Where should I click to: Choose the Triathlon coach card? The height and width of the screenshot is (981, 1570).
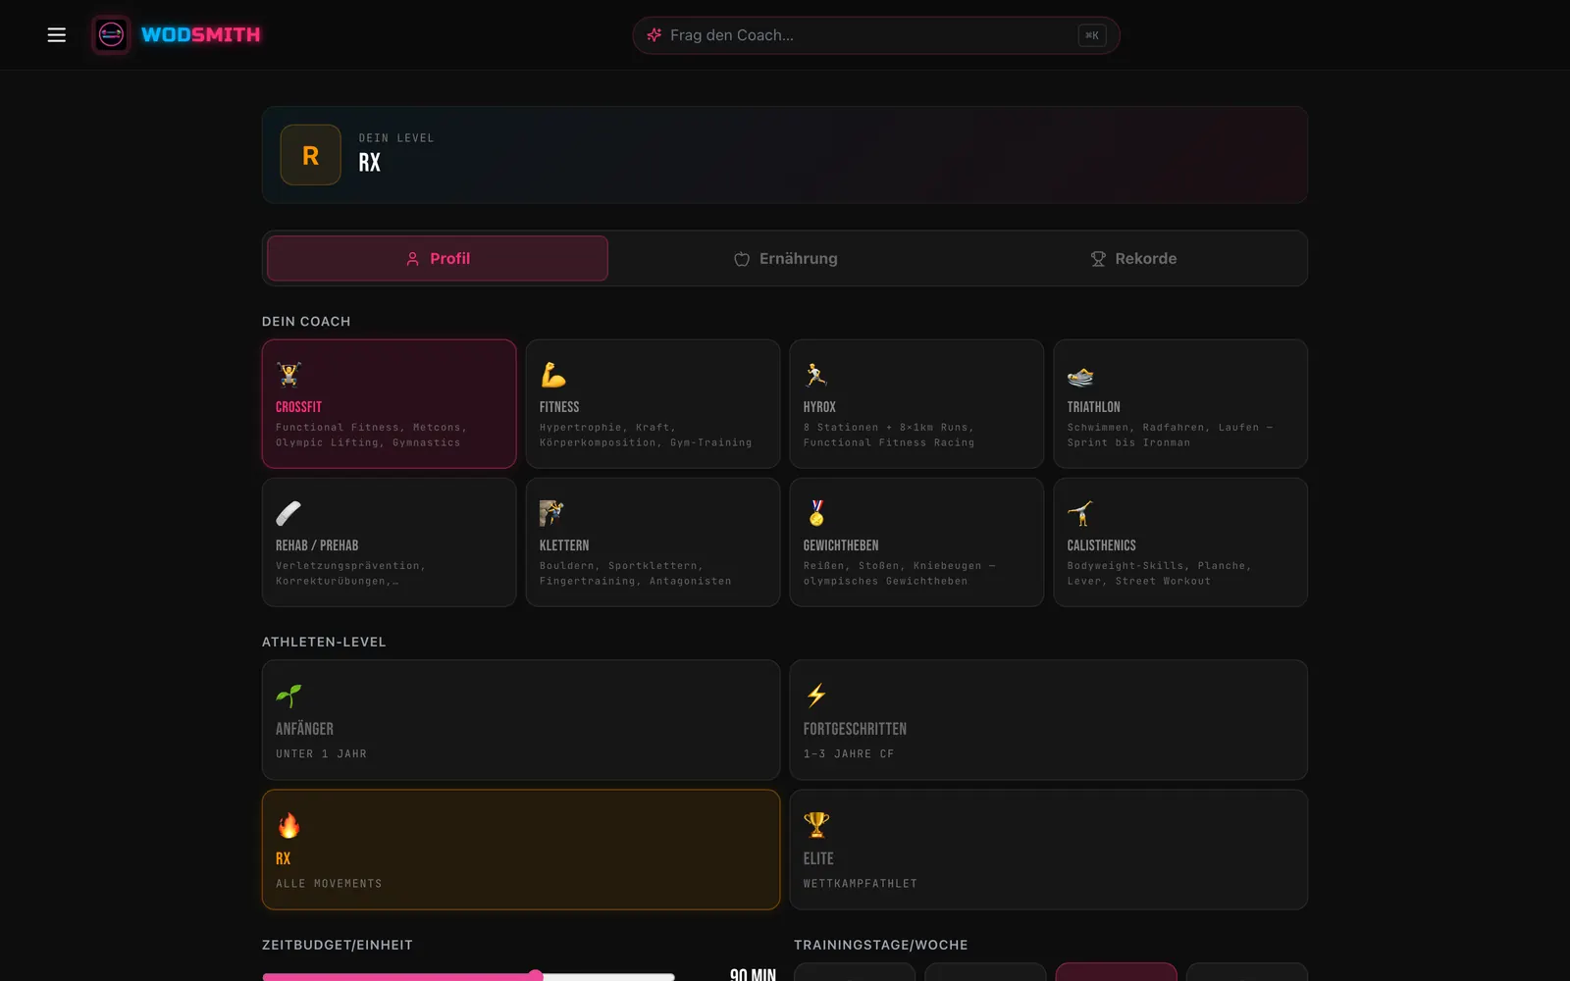[1181, 404]
